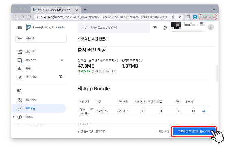The width and height of the screenshot is (231, 151).
Task: Open the Dashboard (대시보드) sidebar item
Action: pyautogui.click(x=39, y=52)
